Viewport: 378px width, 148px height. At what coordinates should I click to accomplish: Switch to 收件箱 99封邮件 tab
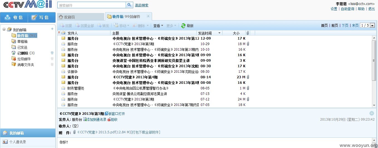[129, 17]
